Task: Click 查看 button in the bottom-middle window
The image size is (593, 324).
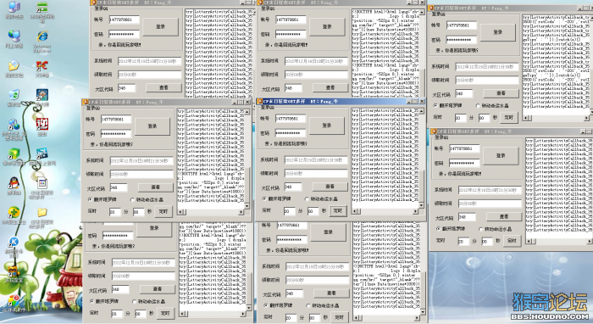Action: (331, 293)
